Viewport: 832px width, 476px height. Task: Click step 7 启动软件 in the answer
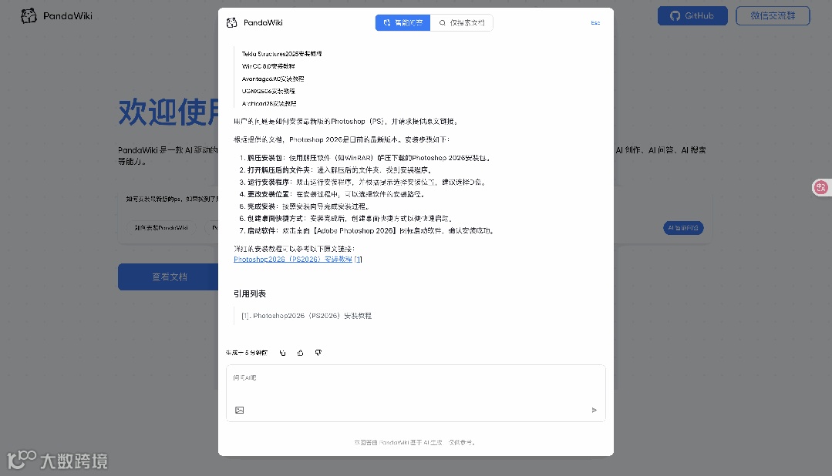pos(367,230)
